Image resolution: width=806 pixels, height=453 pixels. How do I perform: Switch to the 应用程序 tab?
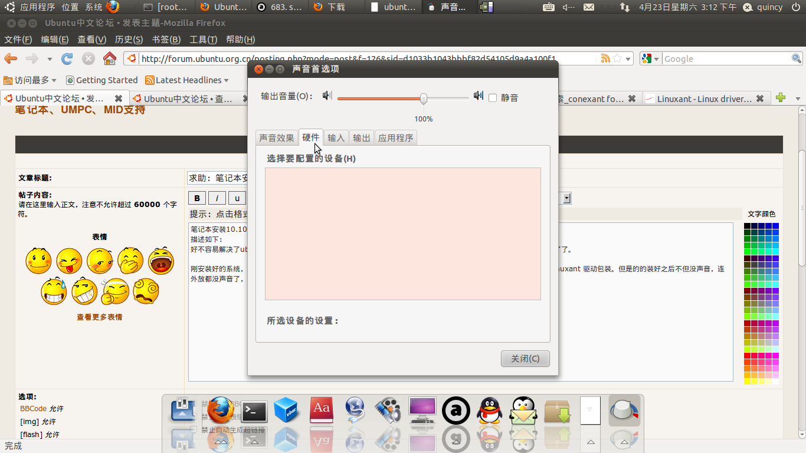(x=396, y=137)
